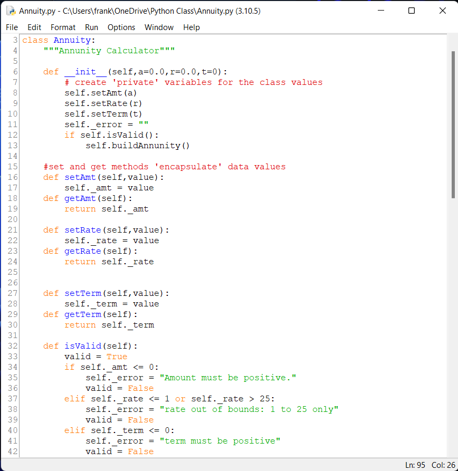Click the 'def setRate(self,value):' line
This screenshot has height=471, width=458.
click(107, 230)
